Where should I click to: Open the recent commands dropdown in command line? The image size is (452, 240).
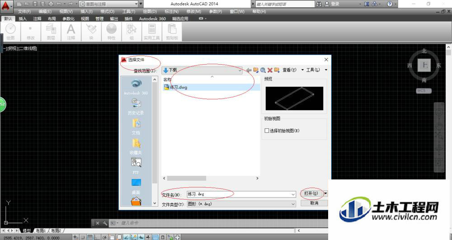114,223
